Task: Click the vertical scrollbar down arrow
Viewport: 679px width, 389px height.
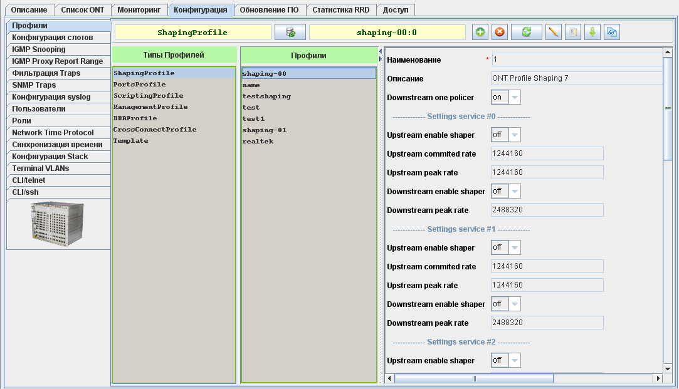Action: point(668,369)
